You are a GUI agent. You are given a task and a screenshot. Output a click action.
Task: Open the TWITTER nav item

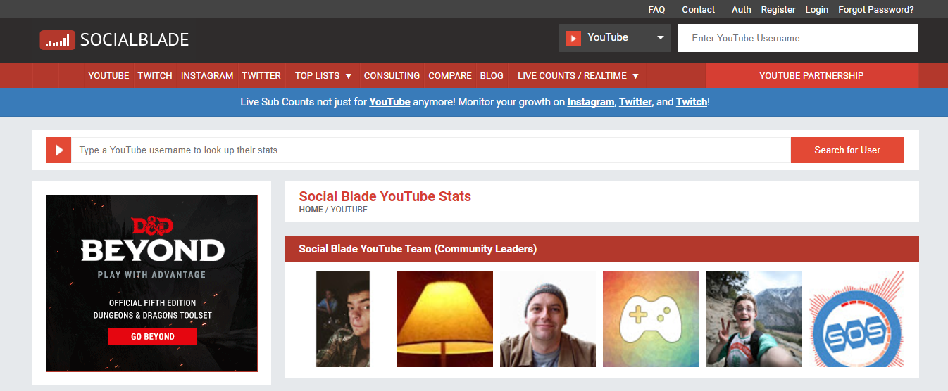(x=261, y=75)
